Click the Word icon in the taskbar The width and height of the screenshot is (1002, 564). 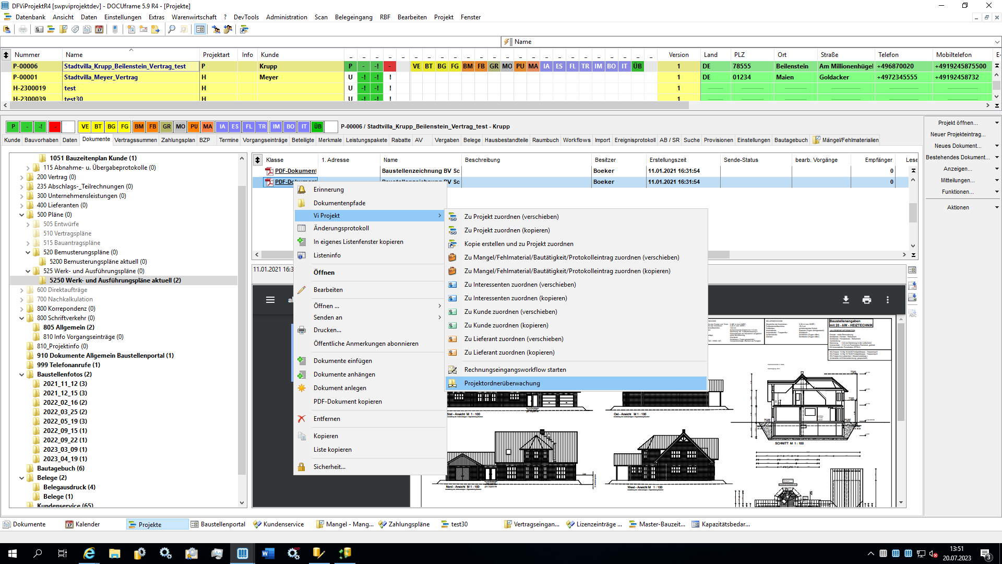(268, 554)
